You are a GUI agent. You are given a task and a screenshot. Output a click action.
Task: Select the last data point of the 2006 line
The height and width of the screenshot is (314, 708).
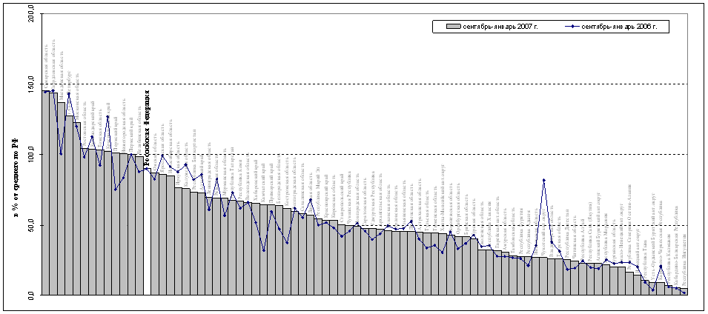[684, 293]
